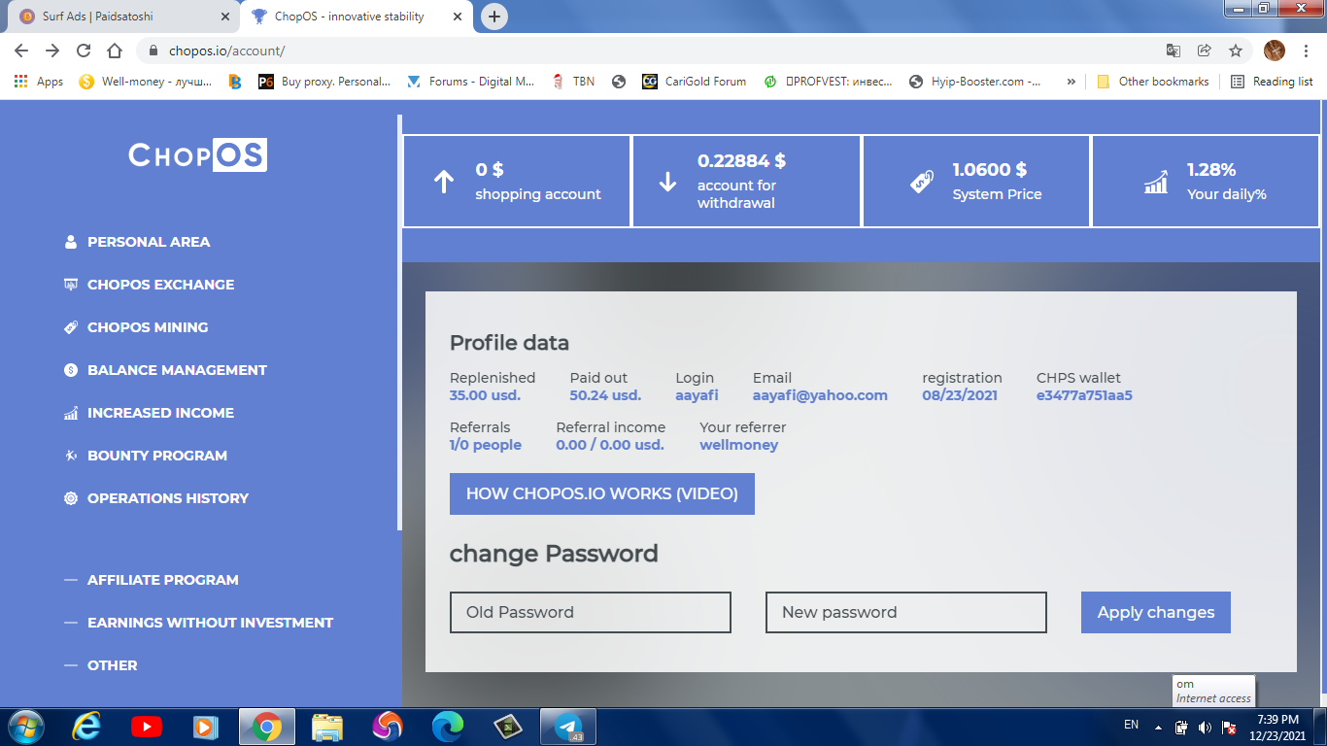Open the CariGold Forum bookmark
This screenshot has width=1327, height=746.
tap(695, 82)
